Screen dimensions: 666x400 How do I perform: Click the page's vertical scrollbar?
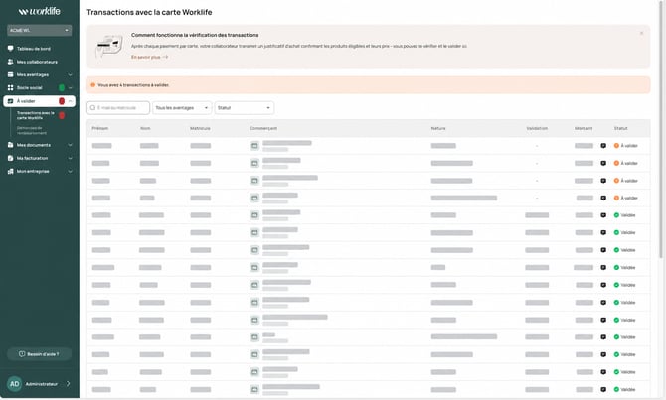click(660, 127)
